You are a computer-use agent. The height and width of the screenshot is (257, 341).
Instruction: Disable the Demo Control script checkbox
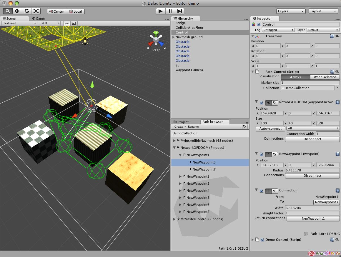[x=262, y=240]
